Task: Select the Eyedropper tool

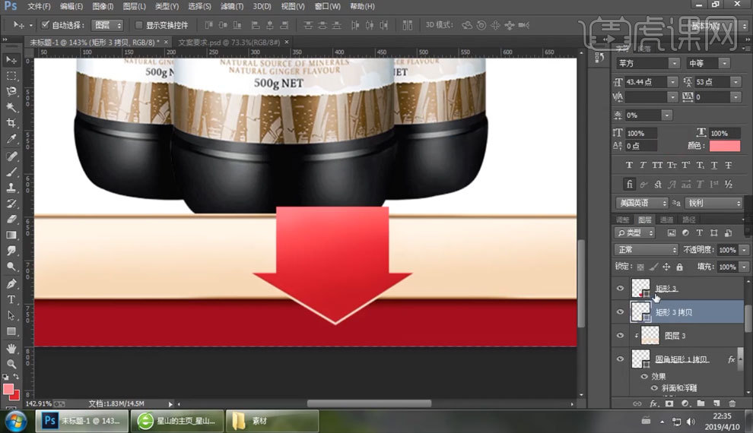Action: pyautogui.click(x=11, y=139)
